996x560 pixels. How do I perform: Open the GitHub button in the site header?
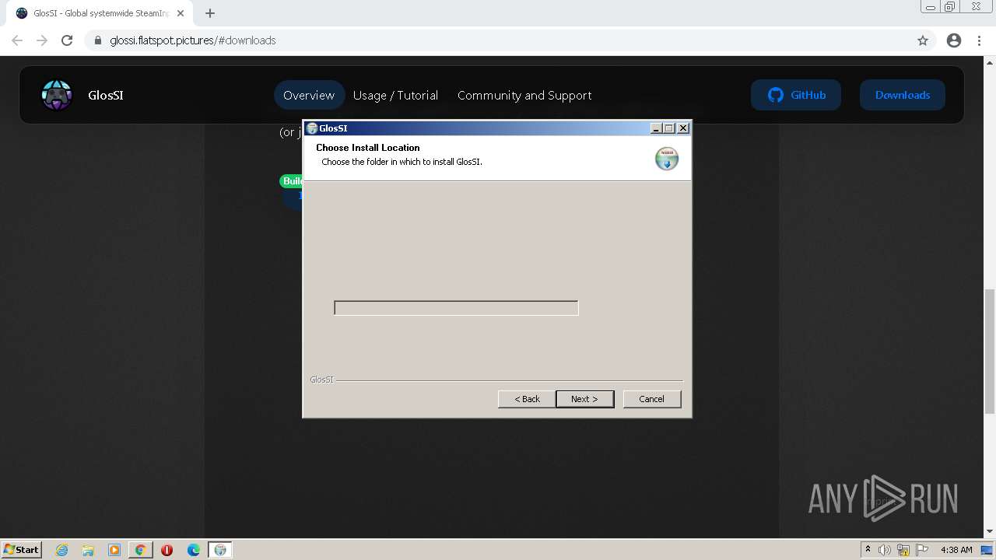(795, 95)
